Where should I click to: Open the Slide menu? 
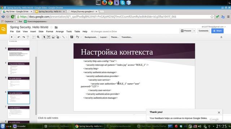41,32
